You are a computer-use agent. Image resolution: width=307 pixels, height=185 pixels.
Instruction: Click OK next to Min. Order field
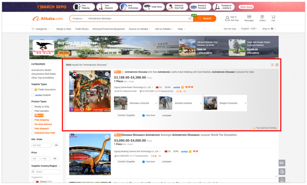tap(56, 145)
